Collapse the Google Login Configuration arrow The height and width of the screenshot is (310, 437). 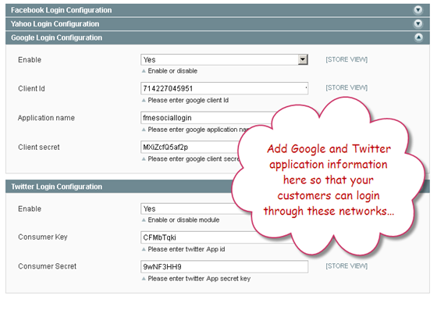[x=418, y=37]
